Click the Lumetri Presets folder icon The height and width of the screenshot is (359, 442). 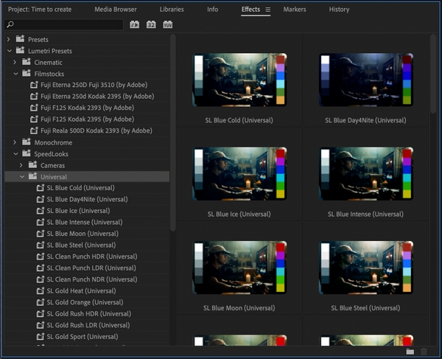tap(21, 50)
